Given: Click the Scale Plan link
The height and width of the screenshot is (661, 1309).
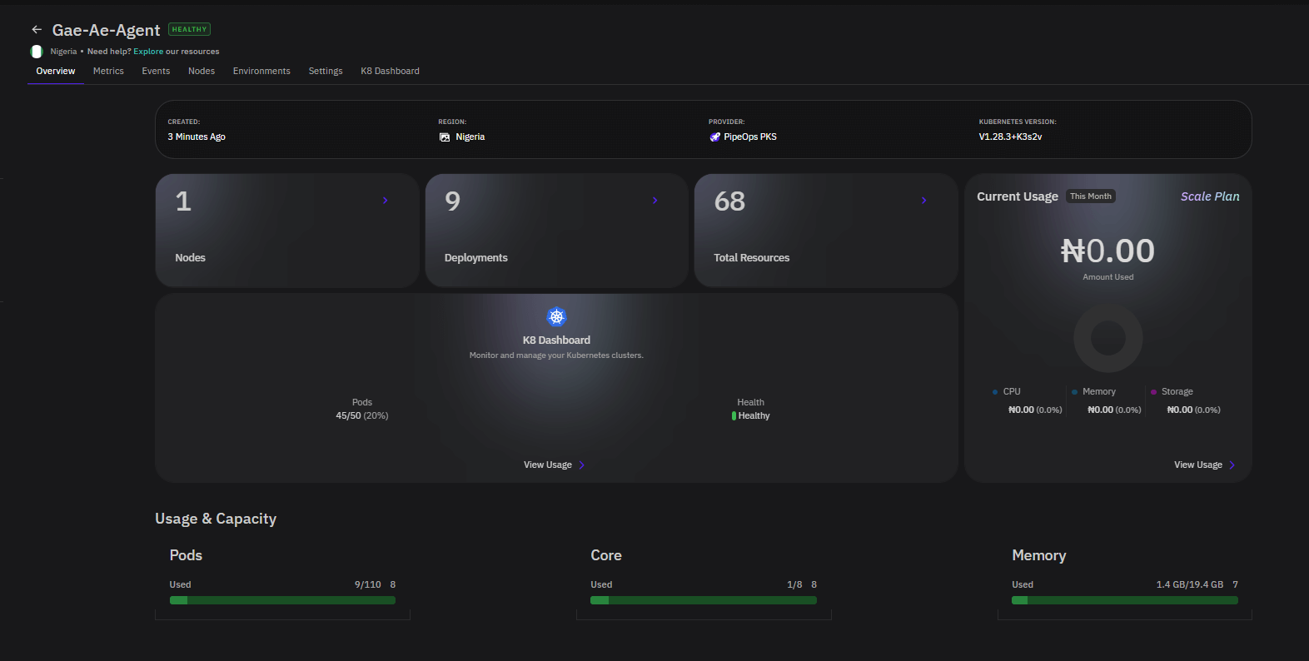Looking at the screenshot, I should pyautogui.click(x=1210, y=196).
